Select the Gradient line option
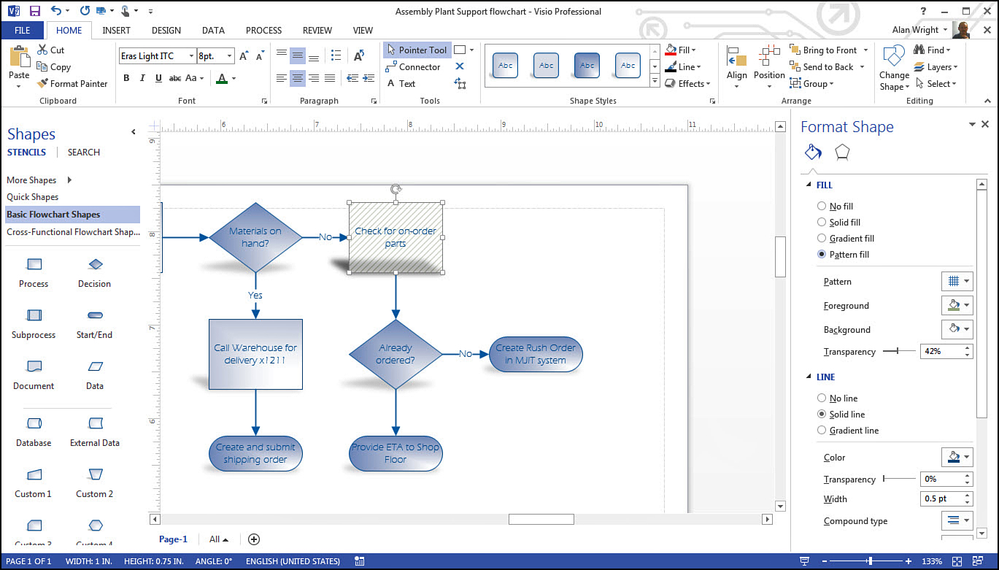Image resolution: width=999 pixels, height=570 pixels. [822, 431]
